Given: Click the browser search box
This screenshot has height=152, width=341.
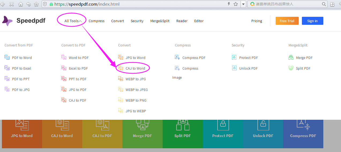Looking at the screenshot, I should click(288, 4).
